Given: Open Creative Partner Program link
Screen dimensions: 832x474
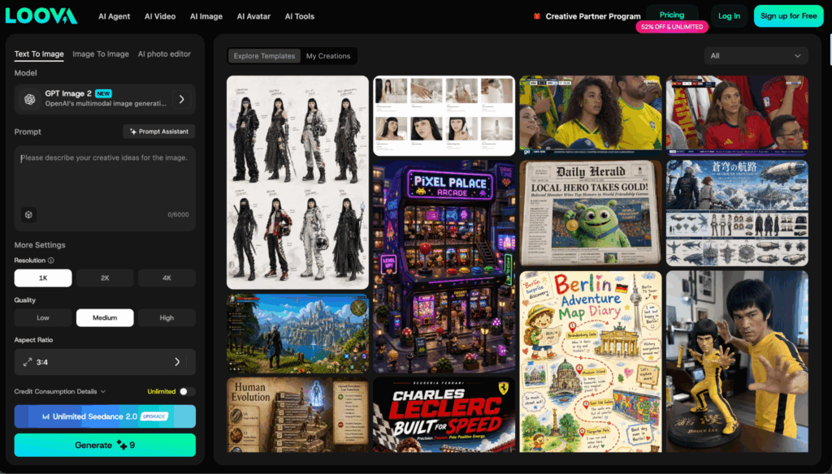Looking at the screenshot, I should 592,16.
